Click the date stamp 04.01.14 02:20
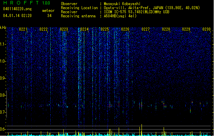 17,16
